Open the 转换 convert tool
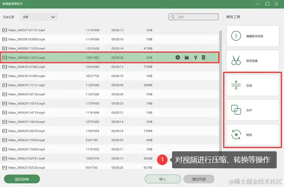 pyautogui.click(x=253, y=135)
